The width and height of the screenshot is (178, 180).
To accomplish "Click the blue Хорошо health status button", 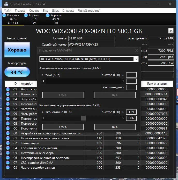I will pos(17,50).
